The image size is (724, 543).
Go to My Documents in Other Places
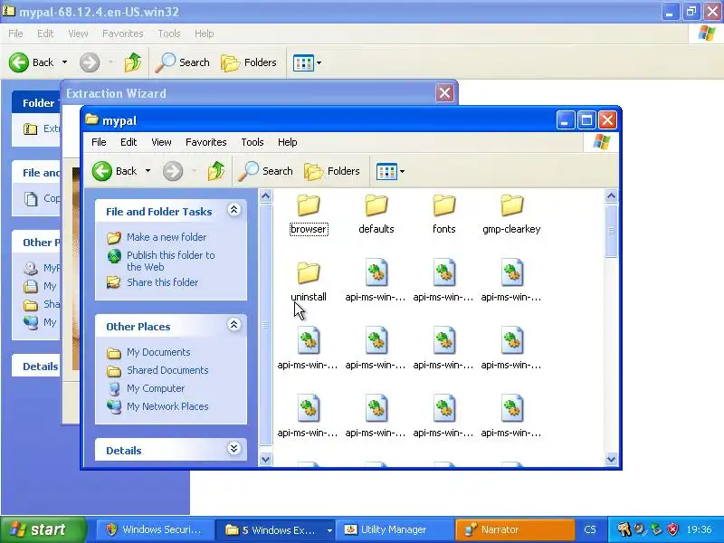158,352
